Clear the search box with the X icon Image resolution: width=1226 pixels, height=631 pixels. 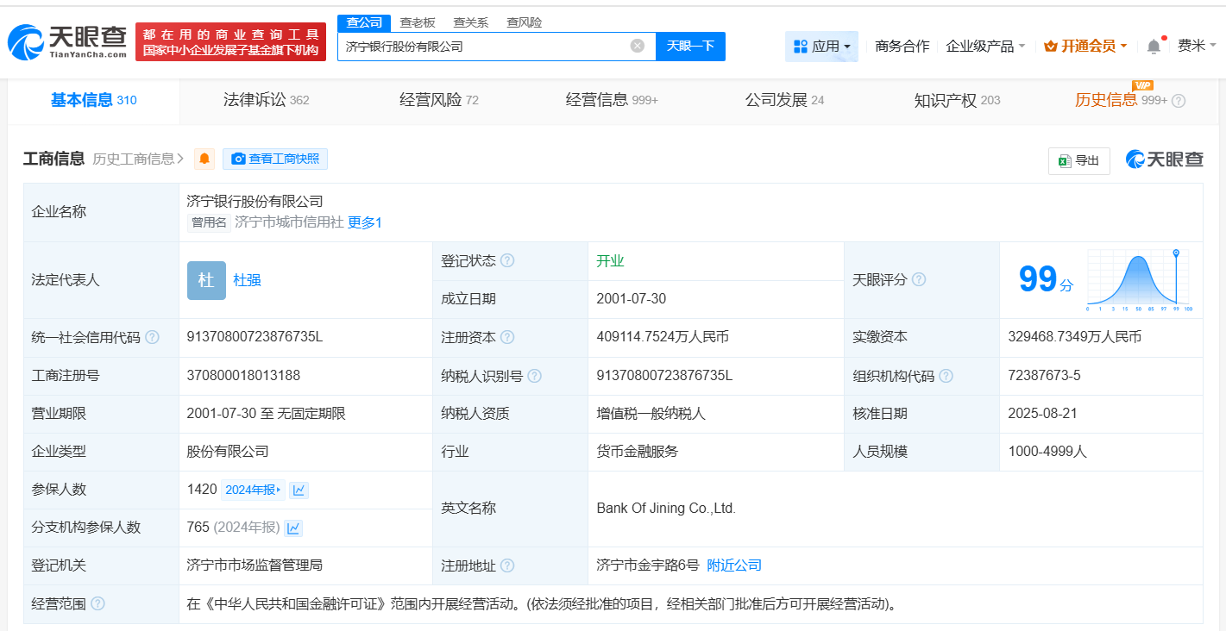pyautogui.click(x=637, y=46)
